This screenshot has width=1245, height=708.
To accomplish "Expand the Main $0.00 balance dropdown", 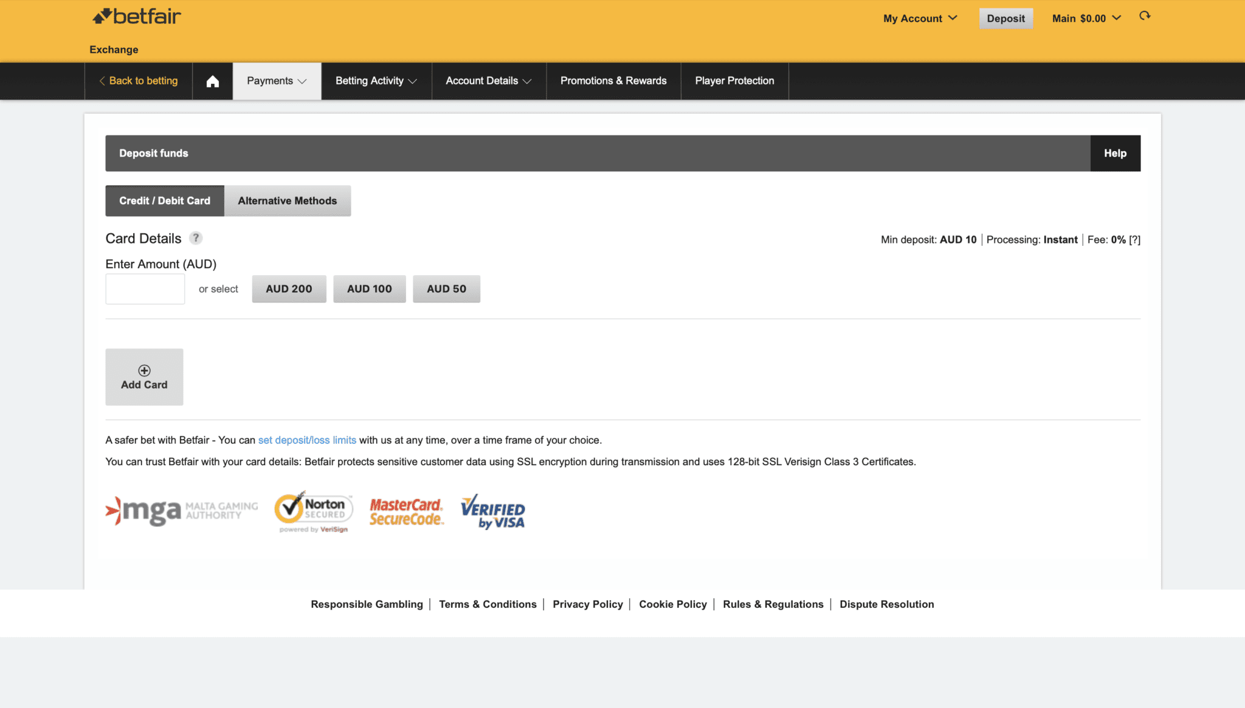I will click(x=1087, y=18).
